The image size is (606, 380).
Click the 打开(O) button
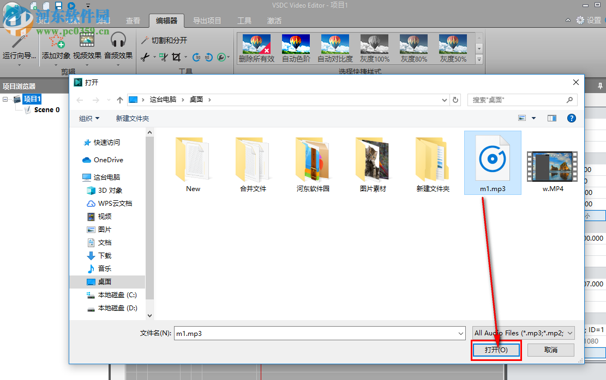click(495, 350)
